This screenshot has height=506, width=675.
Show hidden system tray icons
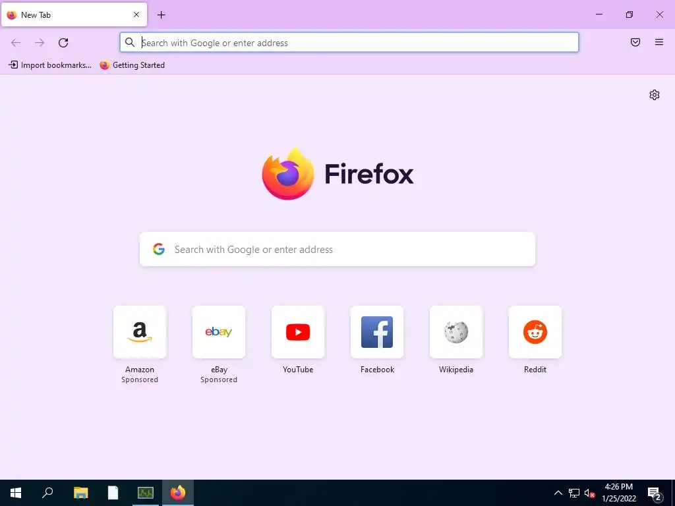[558, 493]
